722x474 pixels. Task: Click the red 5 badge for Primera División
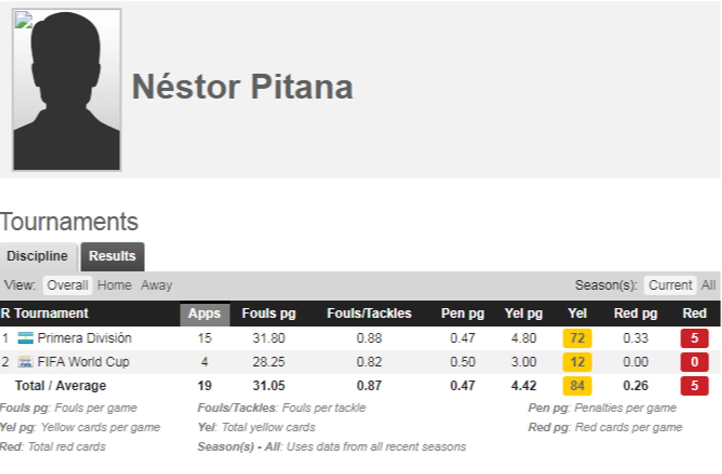coord(694,338)
